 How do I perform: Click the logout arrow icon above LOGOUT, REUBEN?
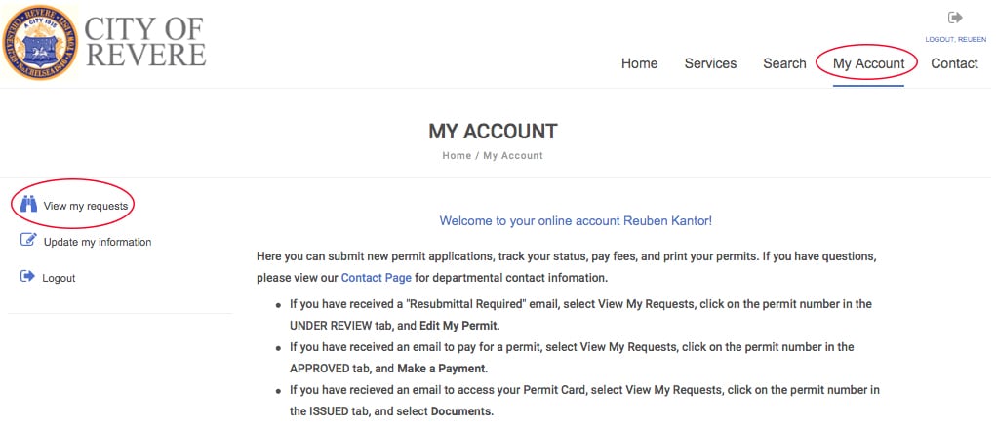tap(954, 18)
